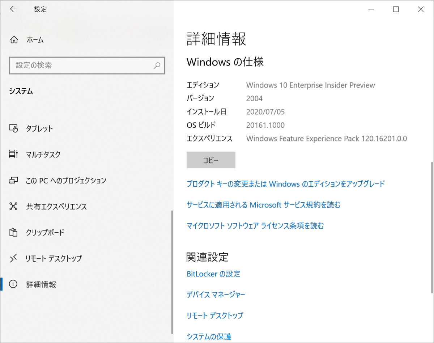Click the リモート デスクトップ sidebar icon

(x=13, y=258)
